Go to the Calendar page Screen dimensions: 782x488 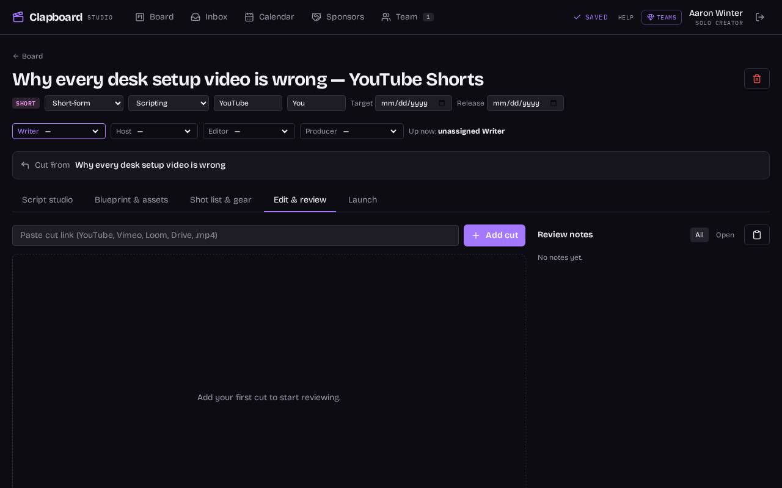(269, 17)
